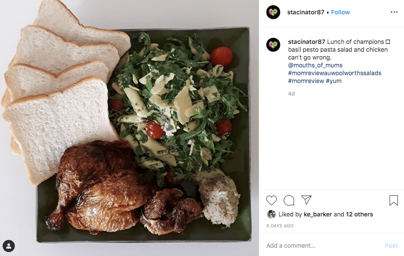Screen dimensions: 404x256
Task: Open the #momreviewauwoolworthssalads hashtag
Action: [x=334, y=73]
